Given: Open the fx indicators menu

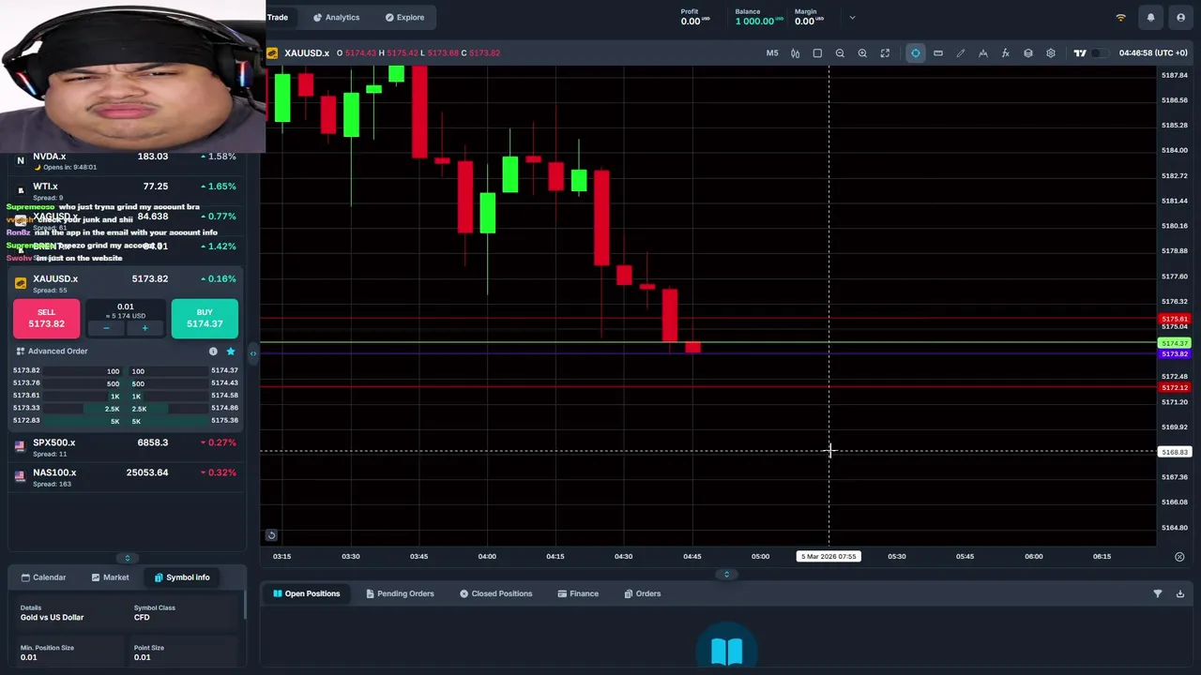Looking at the screenshot, I should [1006, 53].
